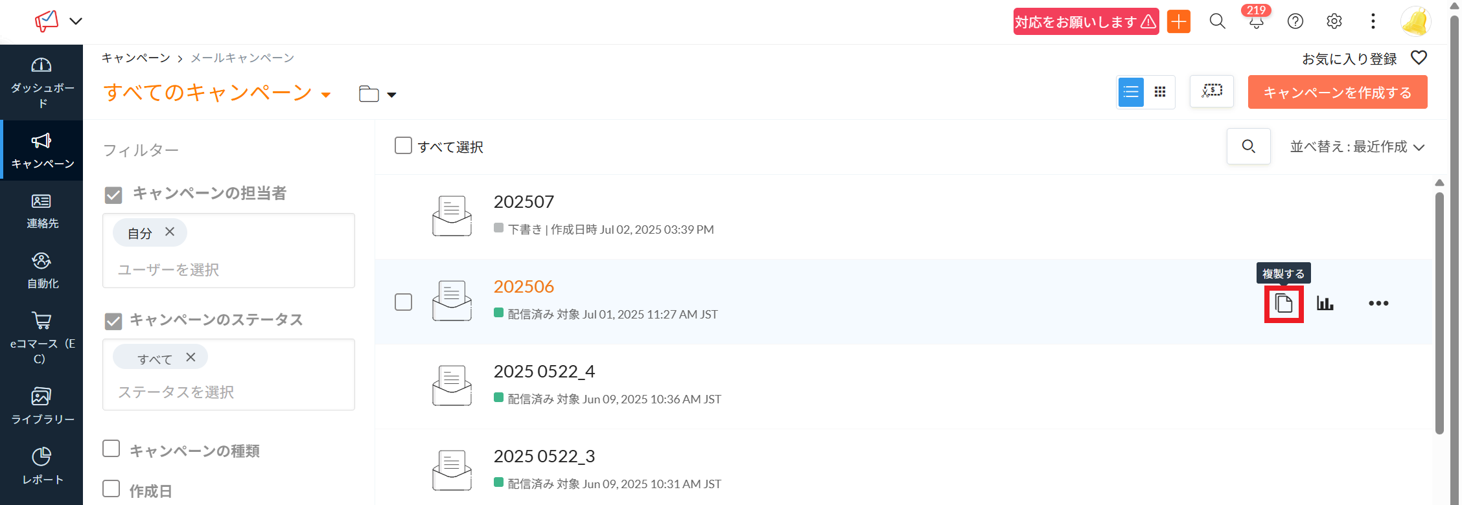Click the duplicate campaign icon for 202506

pos(1283,304)
